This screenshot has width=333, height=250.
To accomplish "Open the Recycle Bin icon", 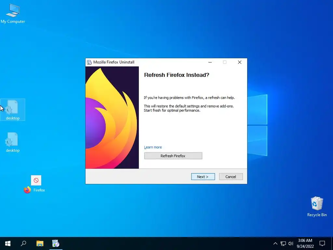I will coord(317,206).
